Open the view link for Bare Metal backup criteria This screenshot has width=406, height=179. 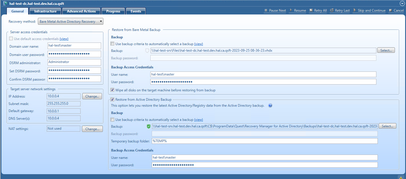point(198,44)
